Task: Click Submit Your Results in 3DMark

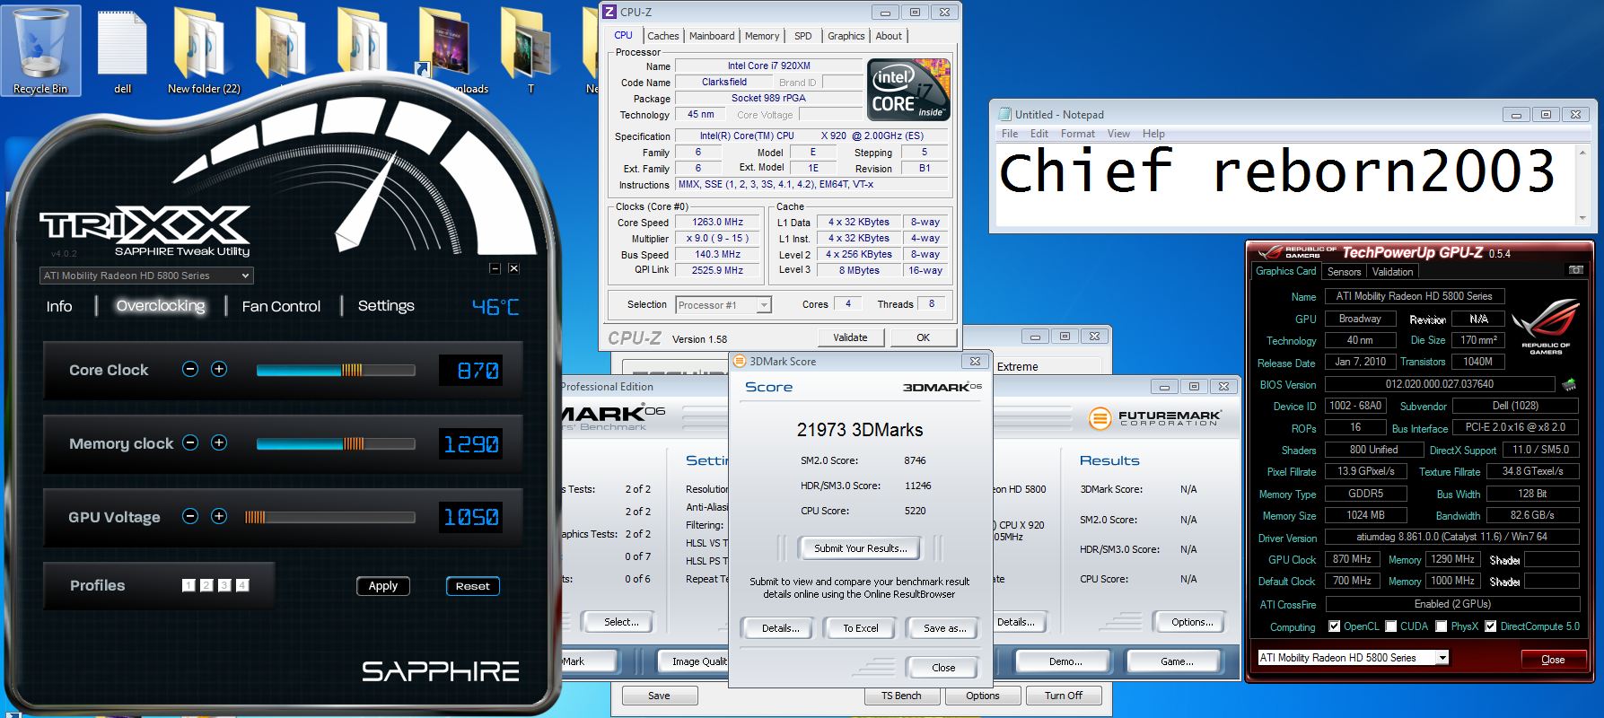Action: [x=861, y=547]
